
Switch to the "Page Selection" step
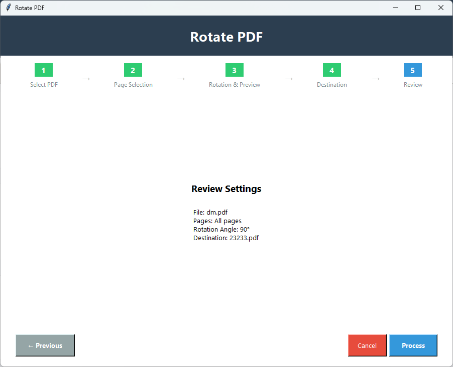[x=133, y=84]
